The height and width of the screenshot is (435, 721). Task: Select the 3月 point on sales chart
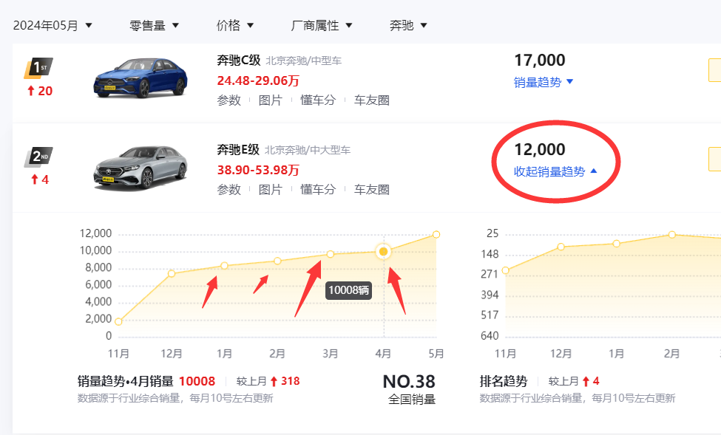coord(330,254)
